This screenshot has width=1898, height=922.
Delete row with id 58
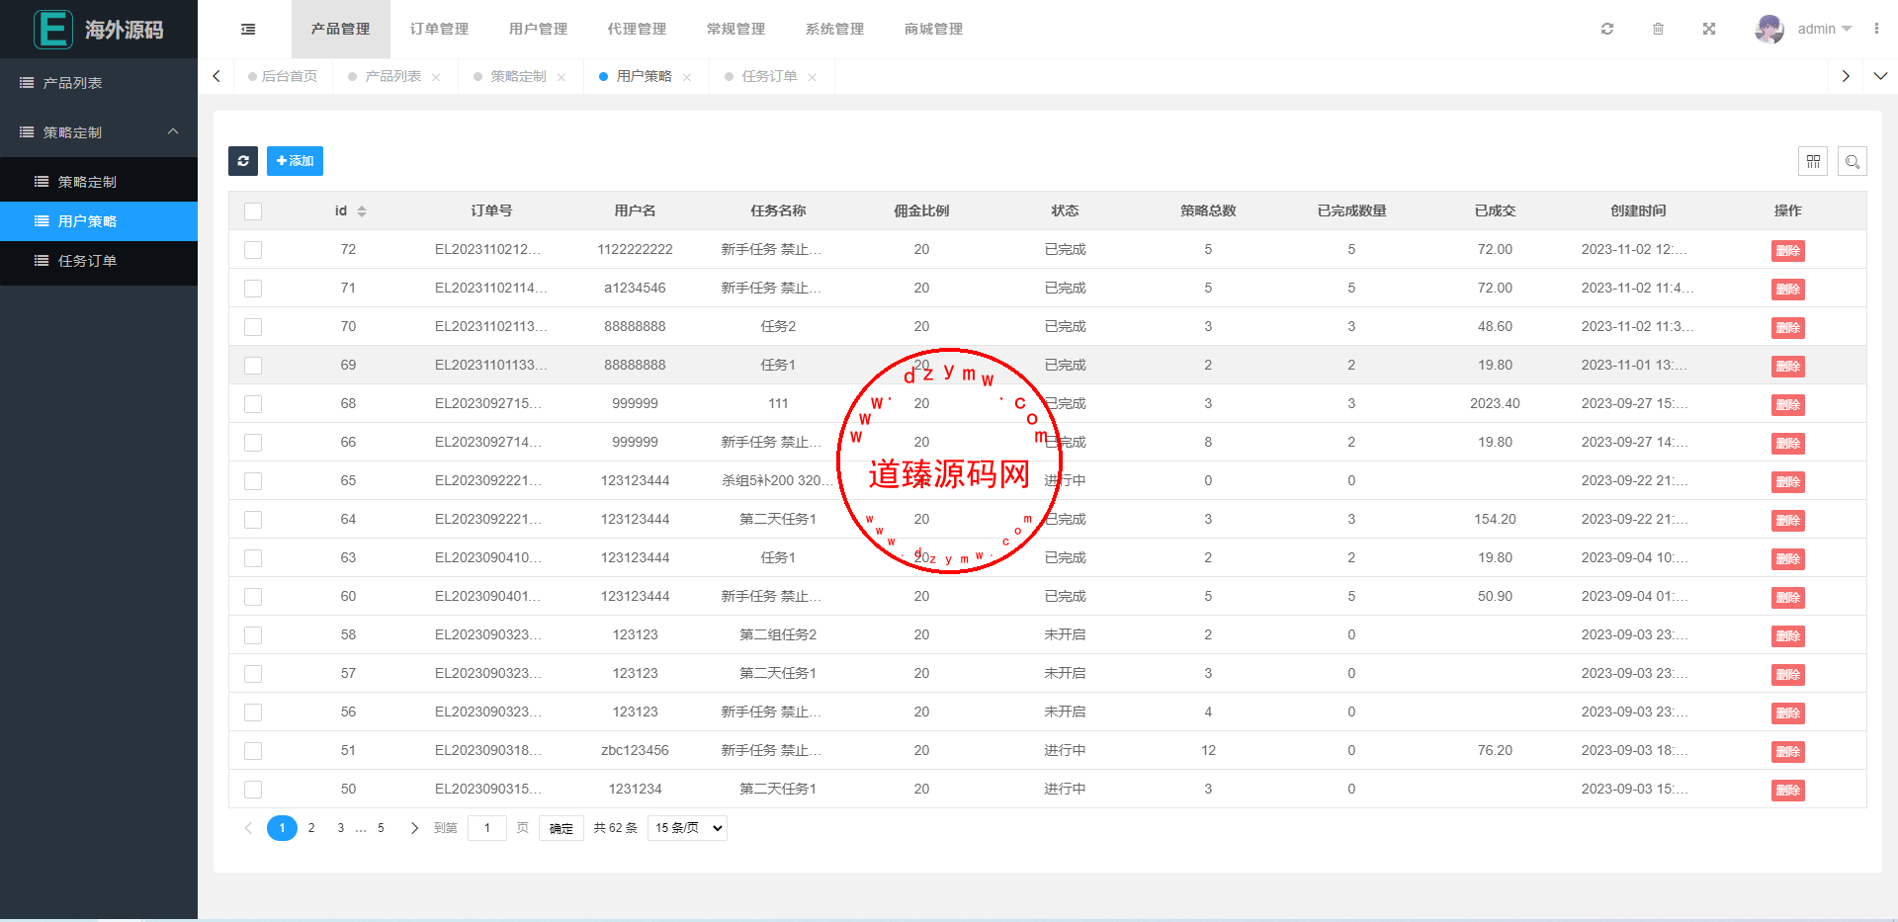1787,635
